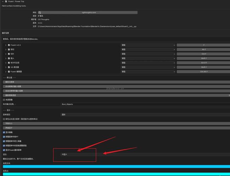
Task: Expand the VG 清洁器 keymap row
Action: [x=6, y=67]
